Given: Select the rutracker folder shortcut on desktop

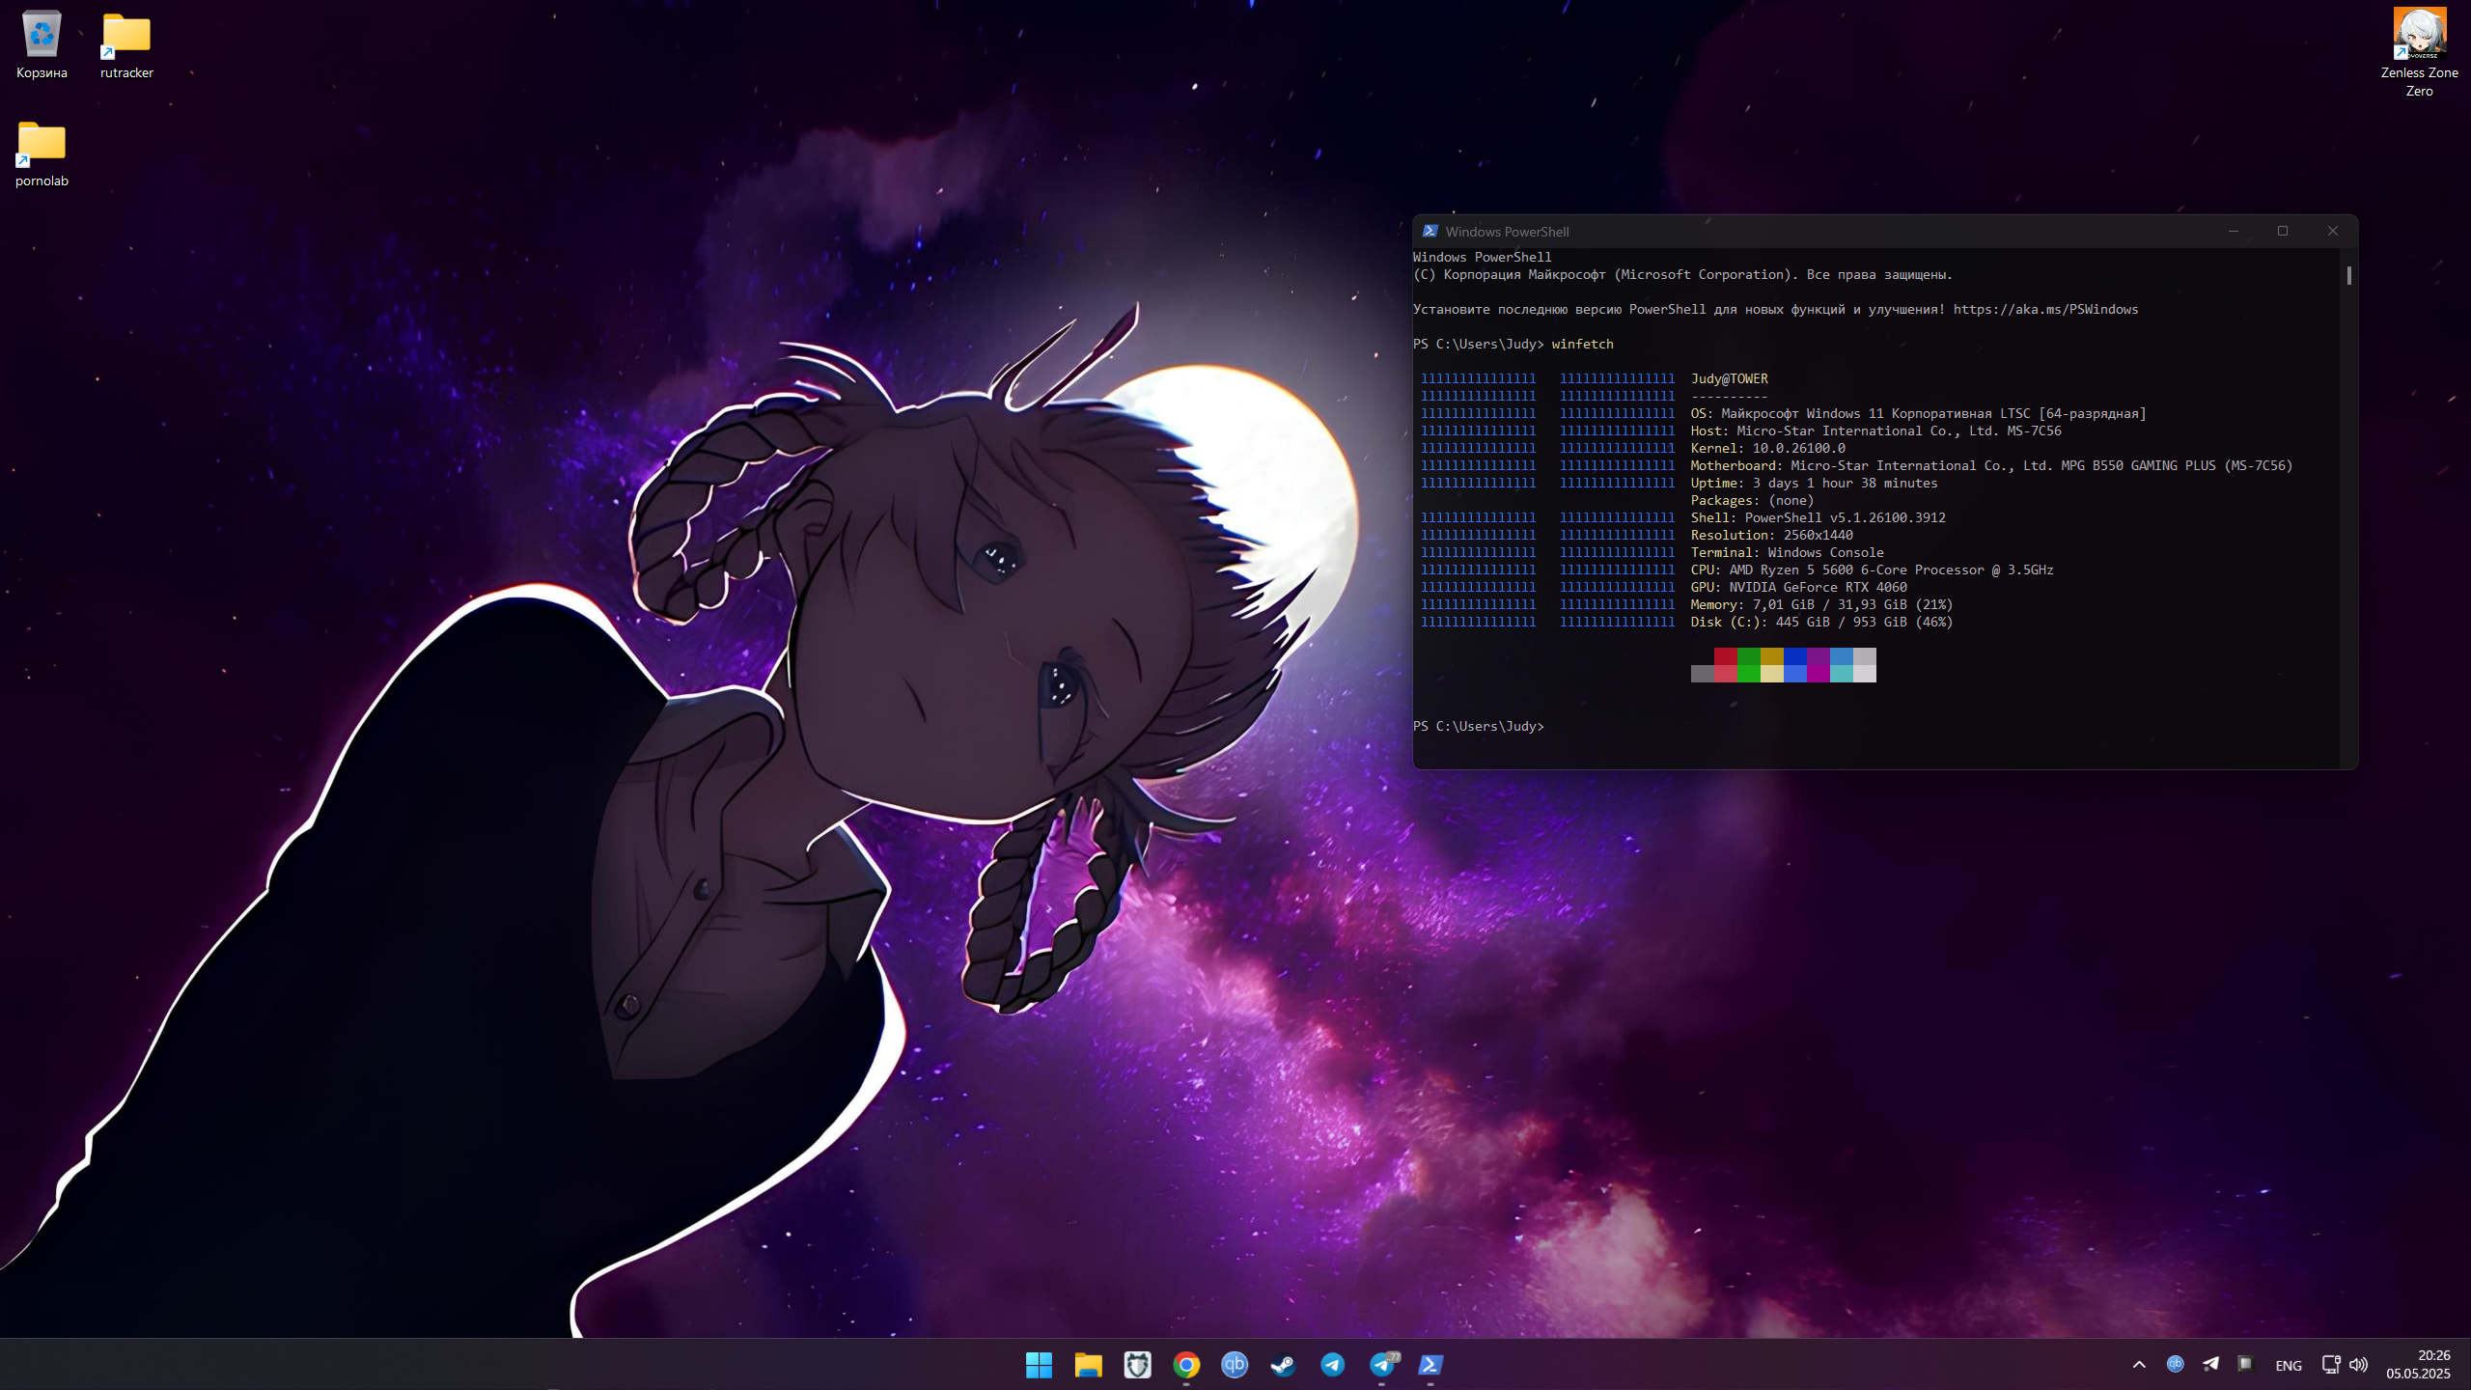Looking at the screenshot, I should tap(126, 45).
